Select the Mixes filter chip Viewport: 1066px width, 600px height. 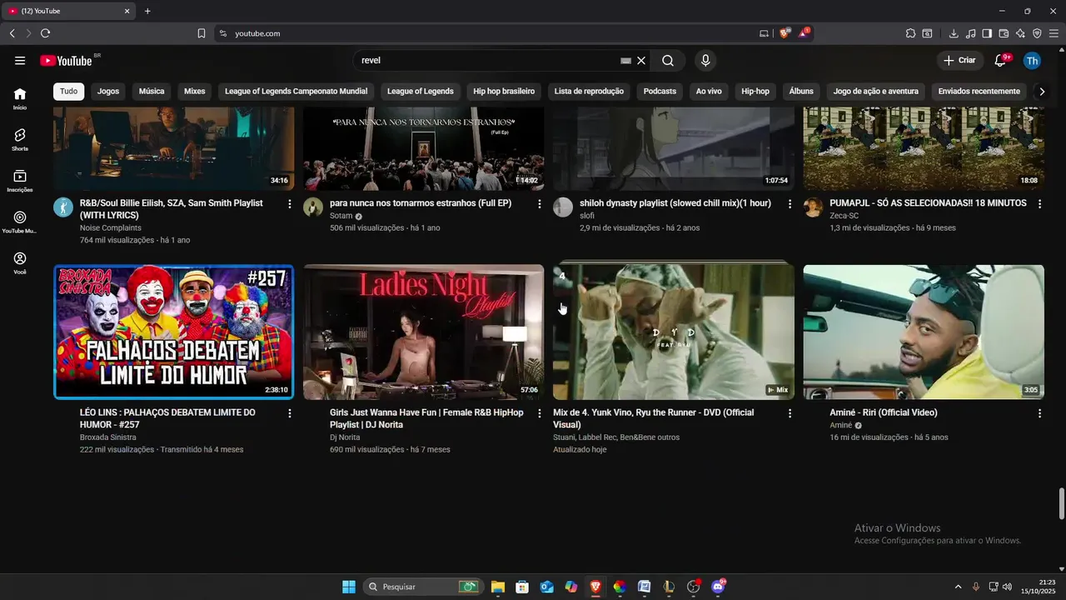pyautogui.click(x=195, y=92)
